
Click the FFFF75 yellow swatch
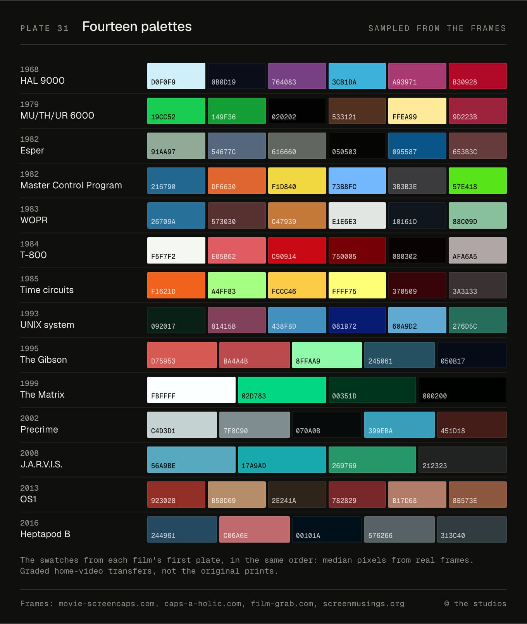(x=357, y=285)
